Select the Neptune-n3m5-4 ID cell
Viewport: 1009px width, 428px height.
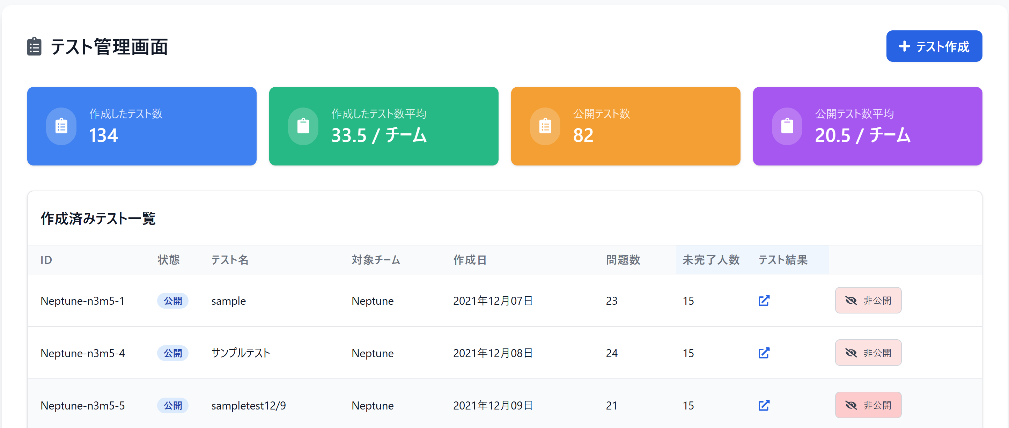(x=83, y=353)
